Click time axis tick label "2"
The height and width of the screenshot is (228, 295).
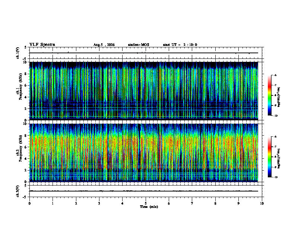(x=76, y=203)
